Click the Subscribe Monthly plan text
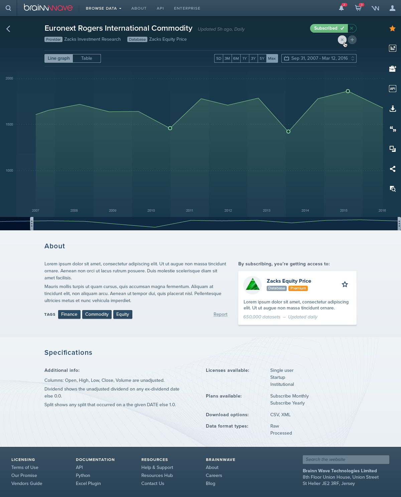401x497 pixels. 289,396
